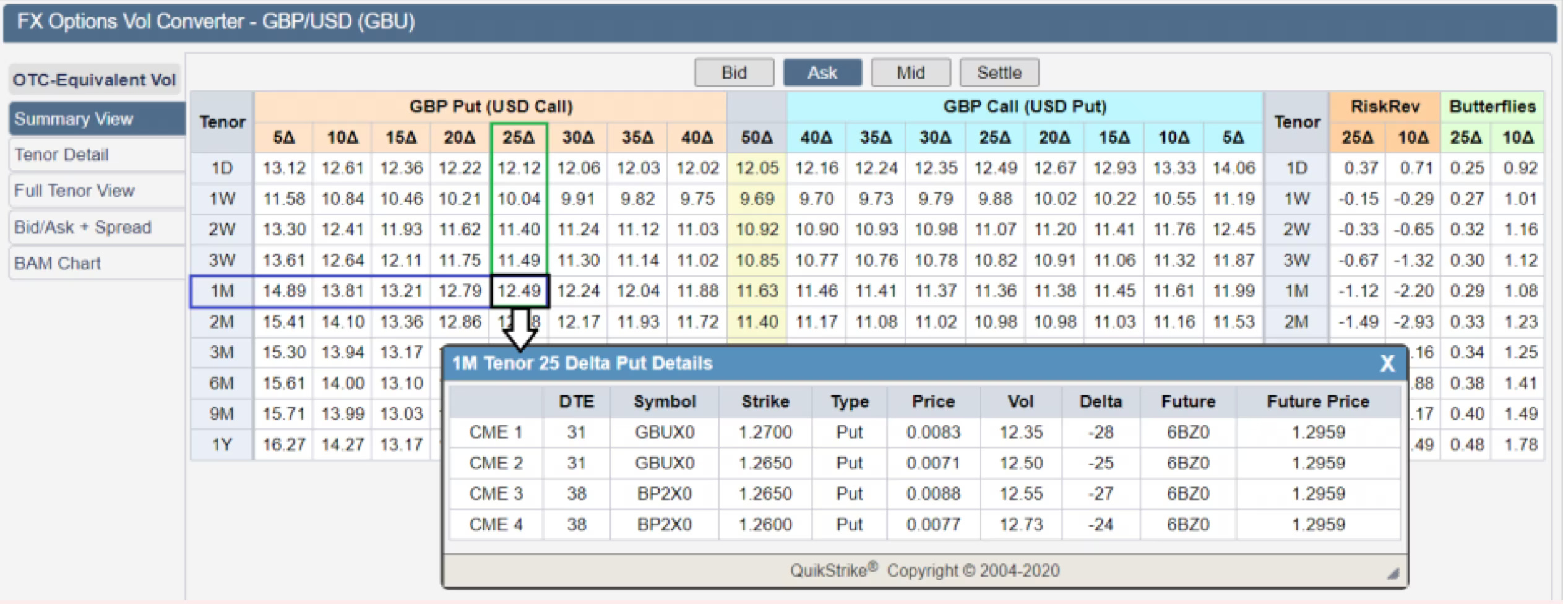This screenshot has height=604, width=1563.
Task: Click the 12.50 vol in CME 2 row
Action: [1021, 463]
